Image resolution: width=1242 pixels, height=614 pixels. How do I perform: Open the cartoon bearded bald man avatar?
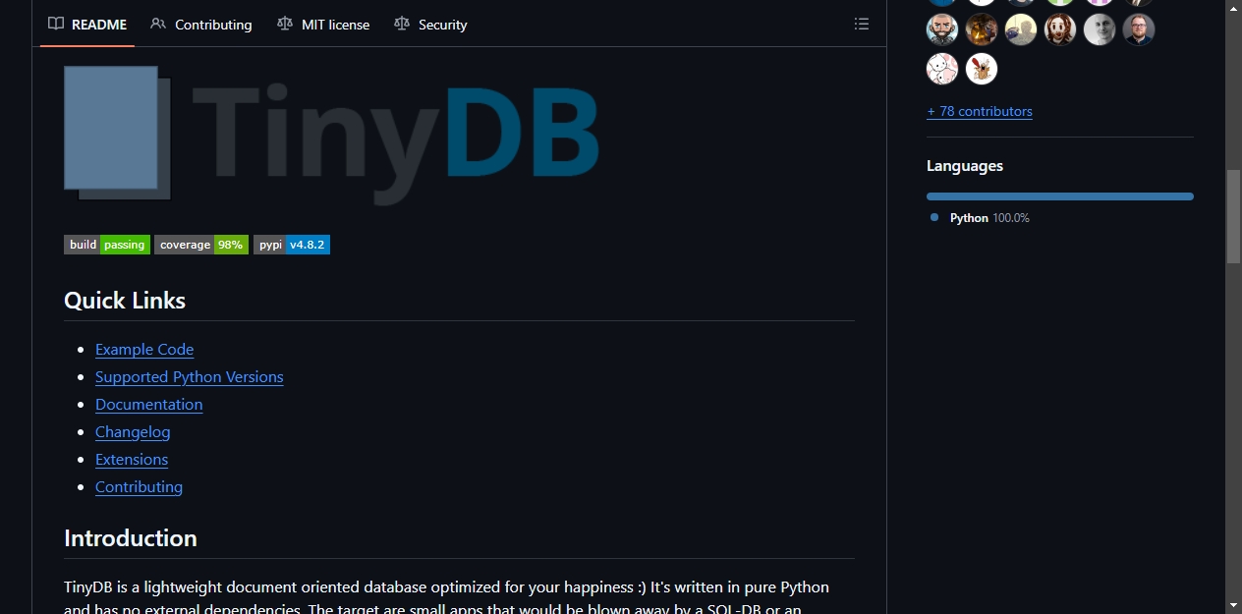tap(942, 29)
